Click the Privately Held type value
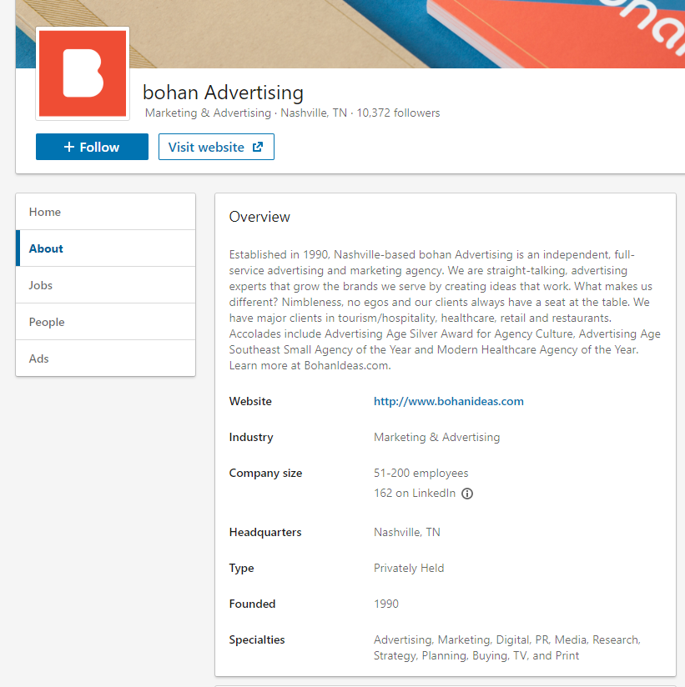685x687 pixels. point(409,568)
